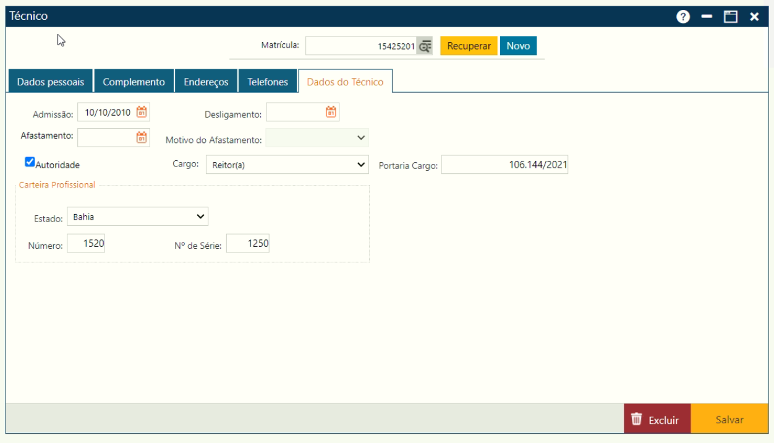
Task: Select the Telefones tab
Action: coord(268,82)
